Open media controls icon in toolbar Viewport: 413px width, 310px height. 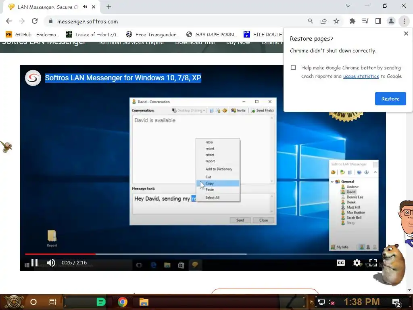coord(365,21)
